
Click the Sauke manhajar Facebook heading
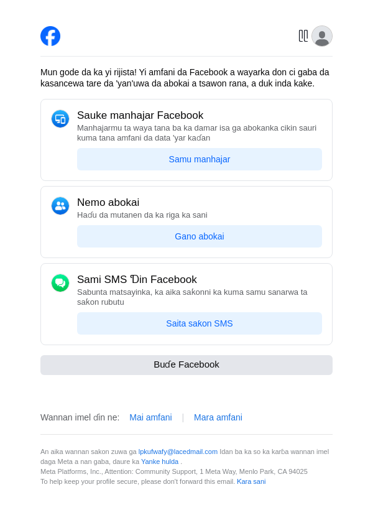tap(140, 116)
